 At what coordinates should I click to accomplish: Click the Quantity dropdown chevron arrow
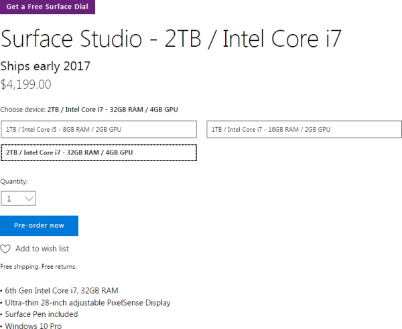coord(28,199)
